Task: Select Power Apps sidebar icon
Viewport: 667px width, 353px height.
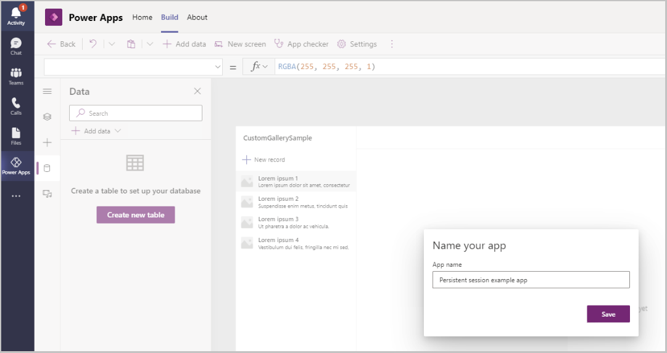Action: point(16,166)
